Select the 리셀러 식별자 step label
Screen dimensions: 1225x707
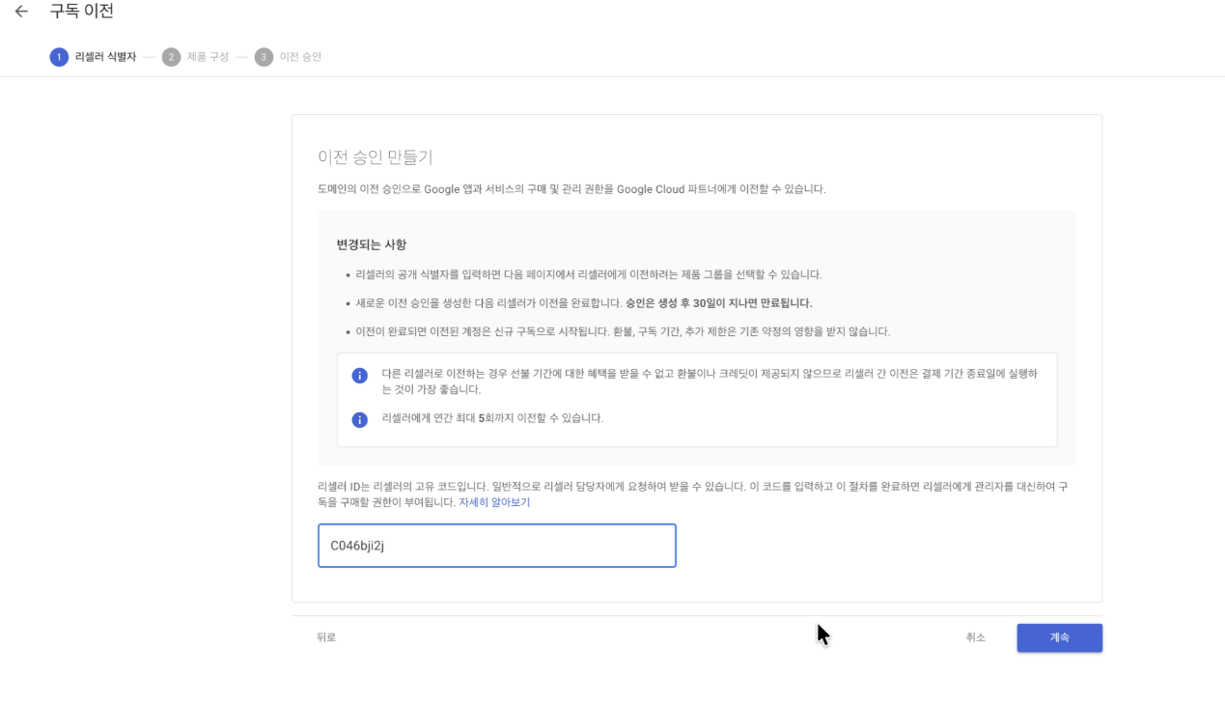coord(105,57)
